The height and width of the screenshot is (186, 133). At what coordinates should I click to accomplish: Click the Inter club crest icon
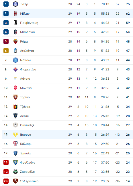pos(15,4)
